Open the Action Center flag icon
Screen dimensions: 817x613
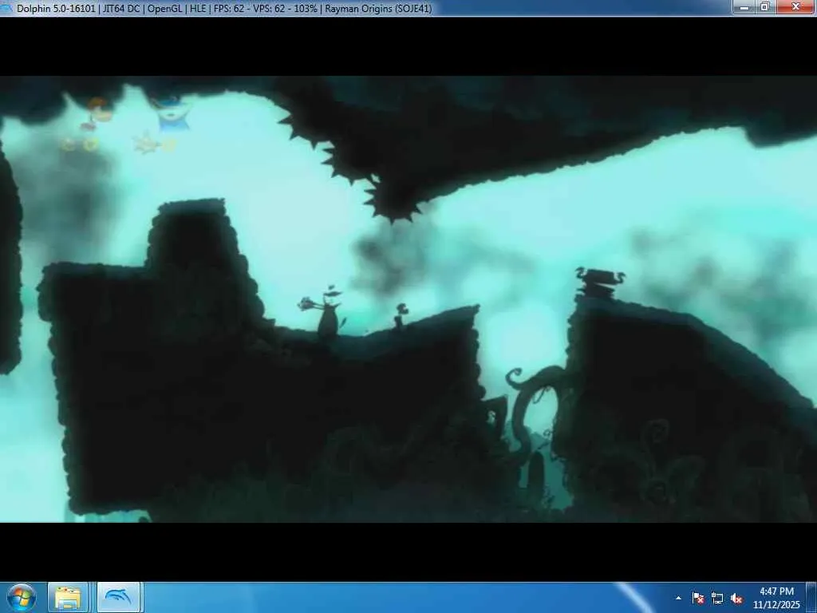click(698, 598)
